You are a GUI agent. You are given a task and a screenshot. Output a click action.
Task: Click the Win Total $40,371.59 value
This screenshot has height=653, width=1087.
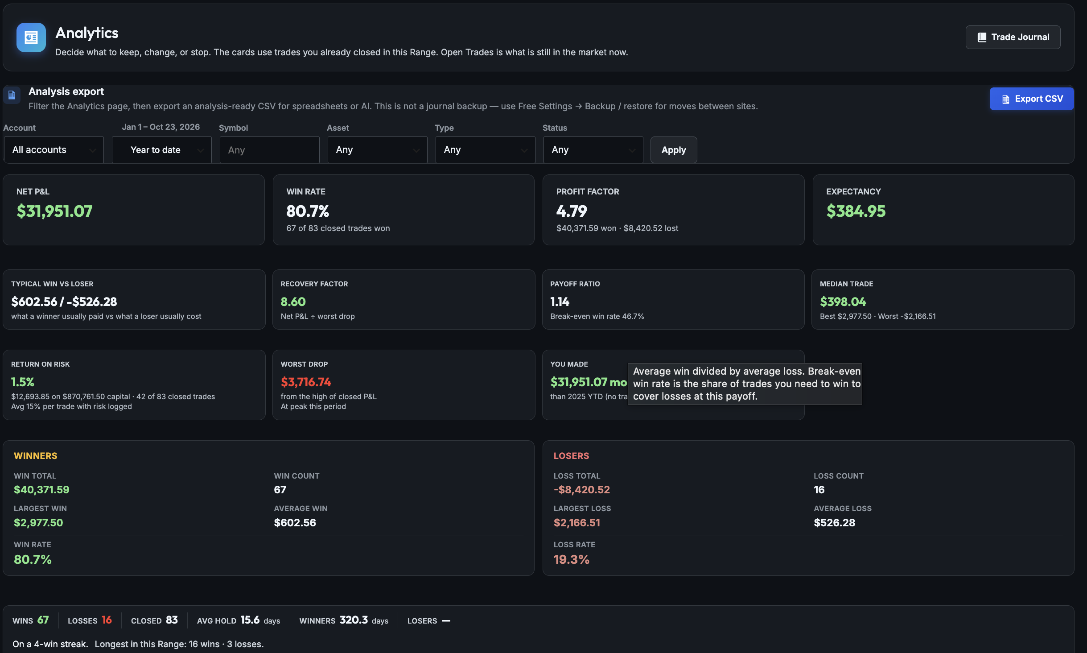point(41,489)
